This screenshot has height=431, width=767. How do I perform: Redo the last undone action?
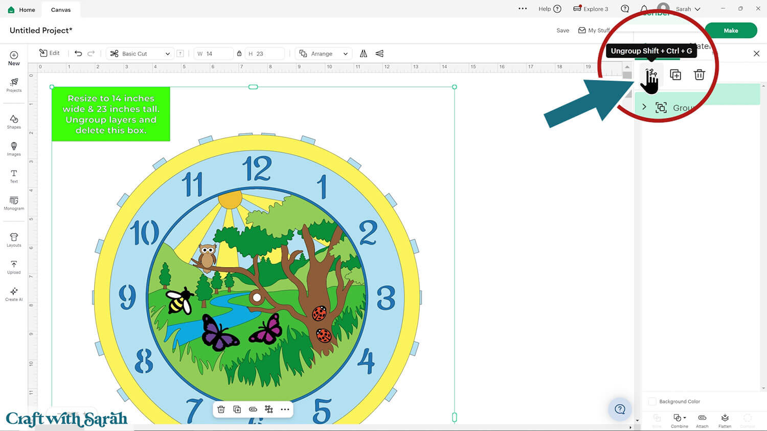[91, 53]
